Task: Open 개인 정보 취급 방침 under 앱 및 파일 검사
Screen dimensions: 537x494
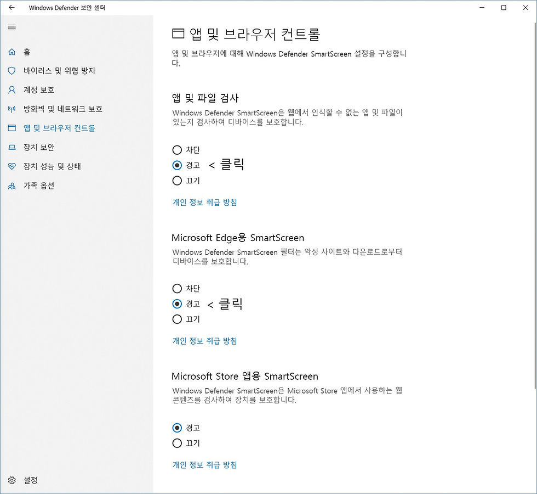Action: point(204,203)
